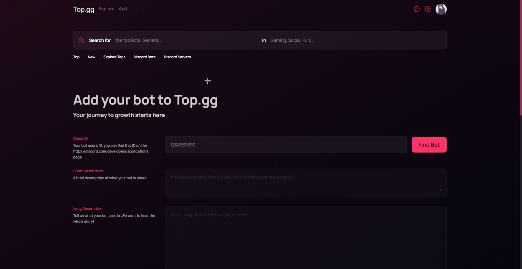Open the three-dots more menu
This screenshot has height=269, width=522.
tap(135, 9)
